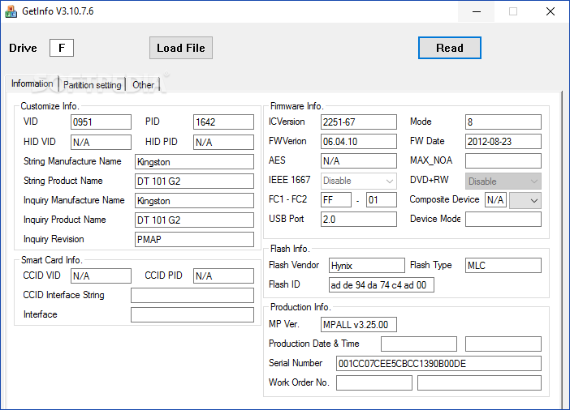Click the Mode field showing 8
This screenshot has height=410, width=570.
tap(503, 122)
